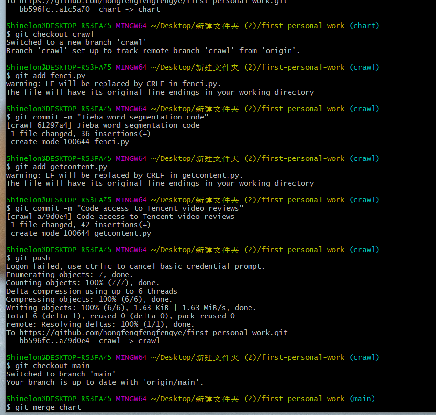Click the 'Writing objects: 100% (6/6)' line

(x=131, y=308)
